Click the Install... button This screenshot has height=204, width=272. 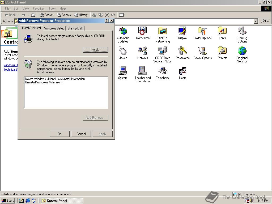pyautogui.click(x=95, y=50)
